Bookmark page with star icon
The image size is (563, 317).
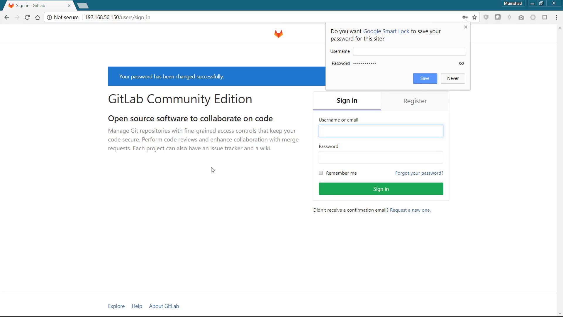point(474,17)
